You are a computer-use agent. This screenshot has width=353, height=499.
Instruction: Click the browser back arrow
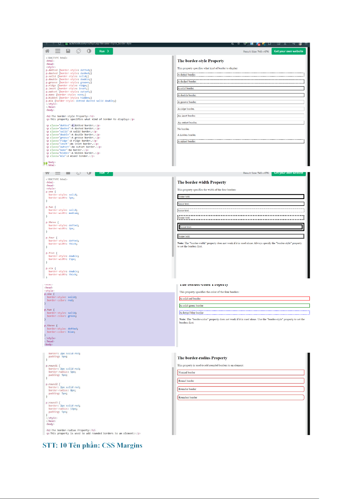click(47, 44)
